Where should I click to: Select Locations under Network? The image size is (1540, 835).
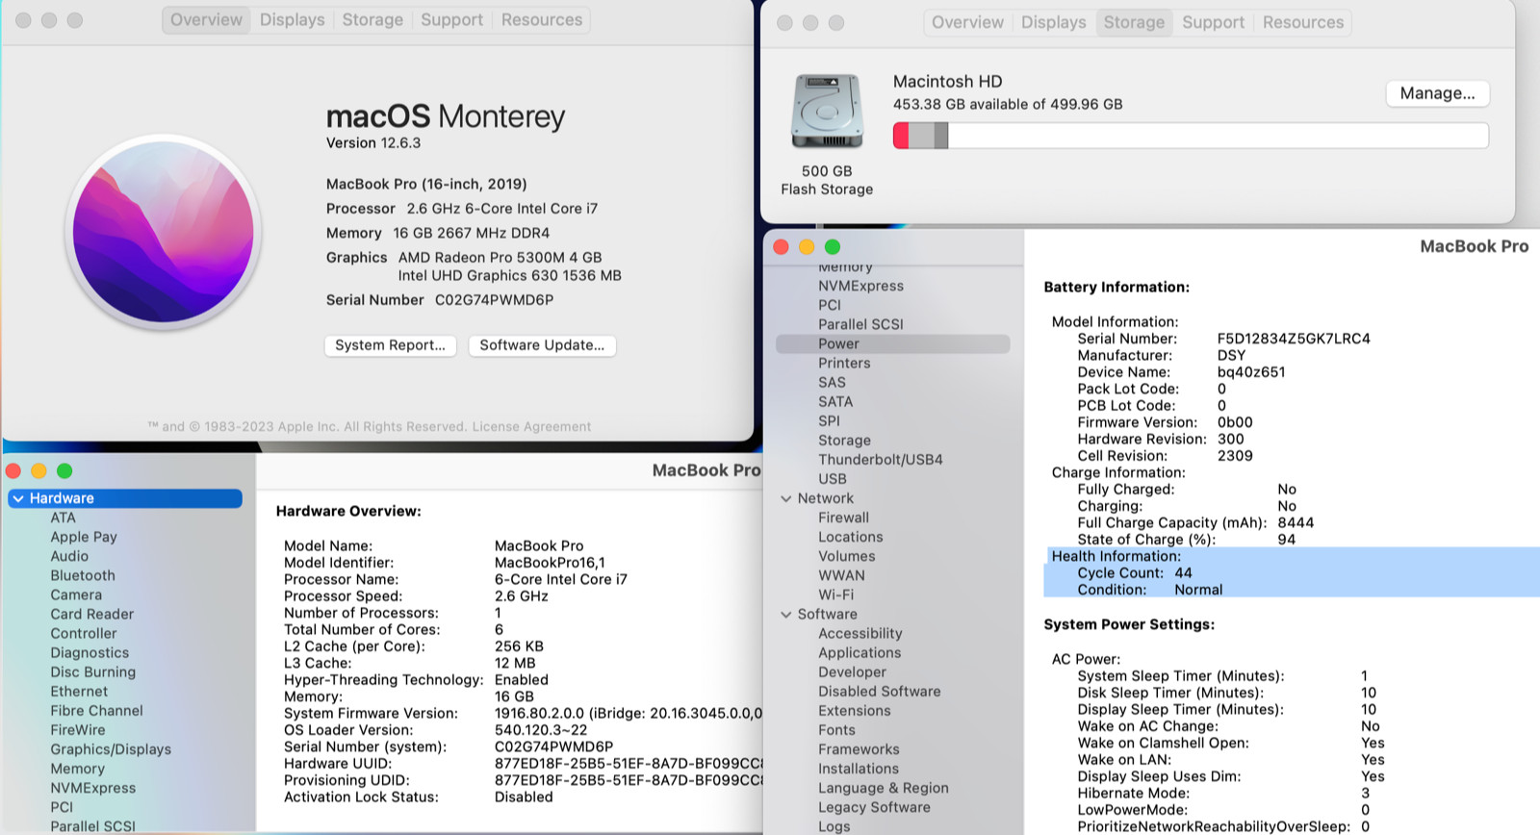click(x=850, y=537)
